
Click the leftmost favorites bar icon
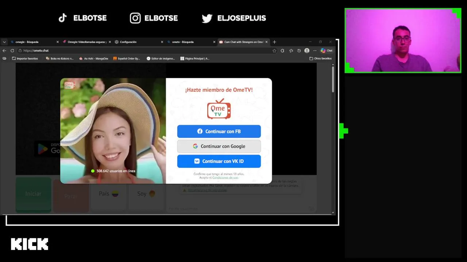click(x=4, y=59)
